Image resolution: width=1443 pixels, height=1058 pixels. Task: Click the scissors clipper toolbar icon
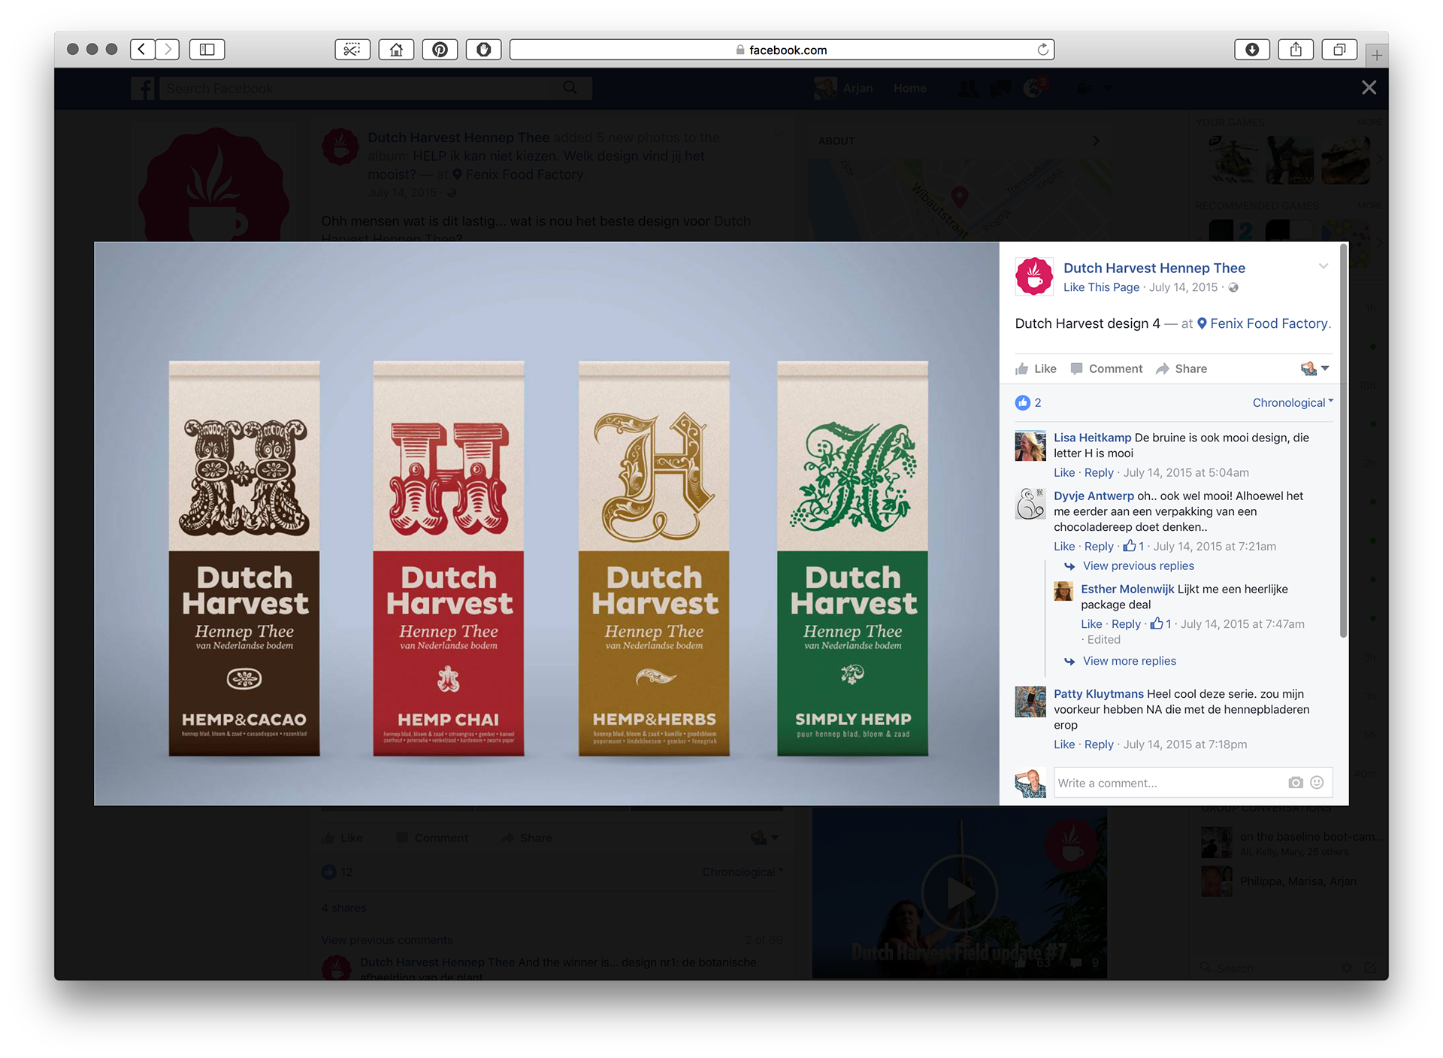click(352, 50)
